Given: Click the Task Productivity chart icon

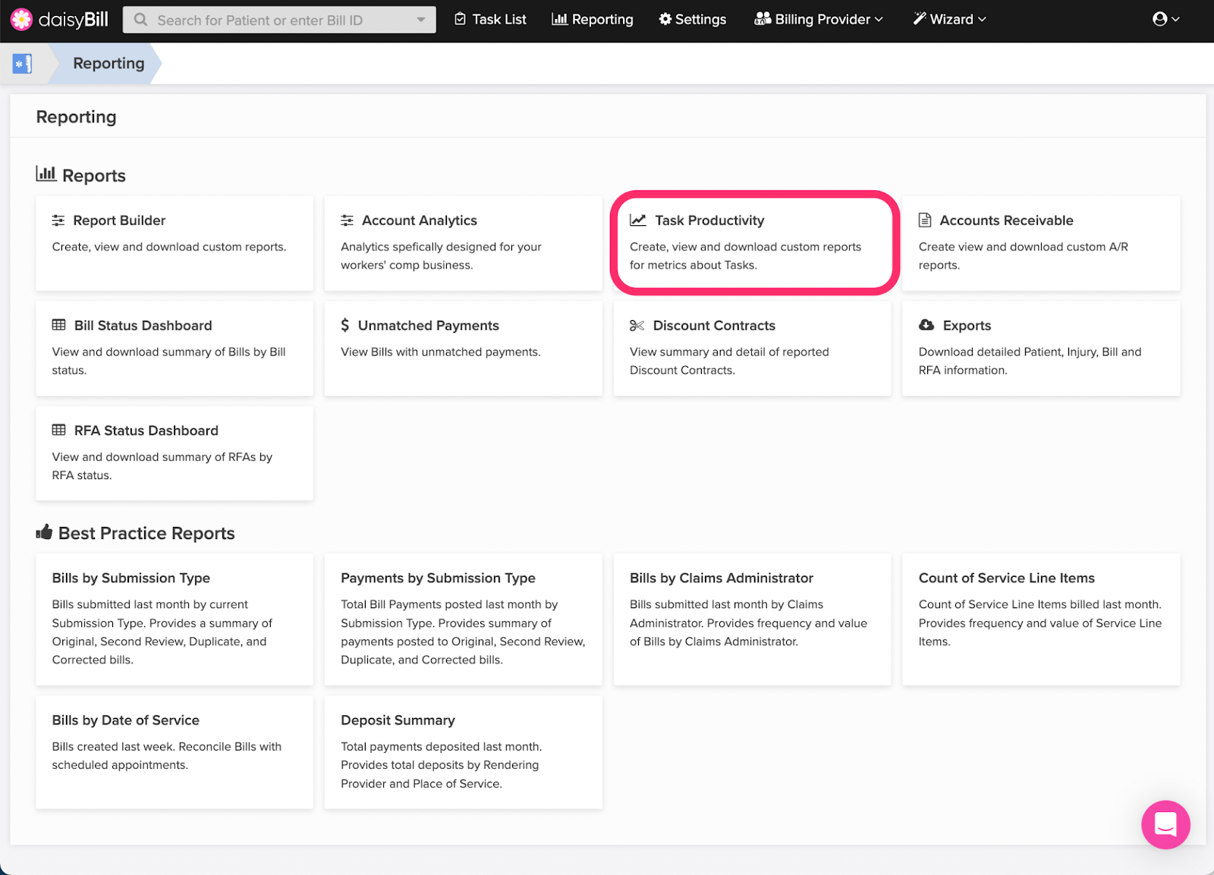Looking at the screenshot, I should [x=637, y=221].
